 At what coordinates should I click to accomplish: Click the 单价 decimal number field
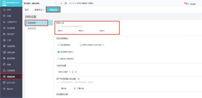(x=70, y=72)
